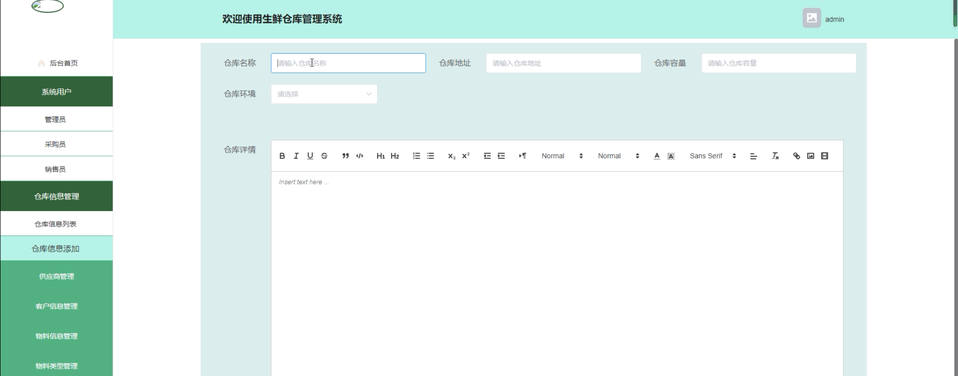The width and height of the screenshot is (958, 376).
Task: Open the Sans Serif font dropdown
Action: click(712, 156)
